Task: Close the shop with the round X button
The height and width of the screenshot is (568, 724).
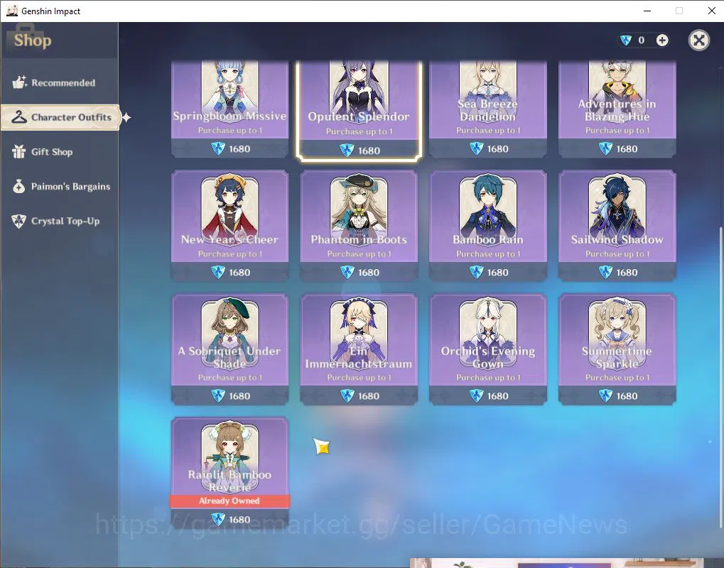Action: coord(699,40)
